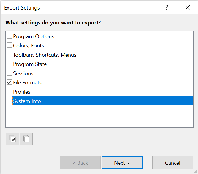The height and width of the screenshot is (174, 198).
Task: Click the Select All checkboxes icon button
Action: 12,139
